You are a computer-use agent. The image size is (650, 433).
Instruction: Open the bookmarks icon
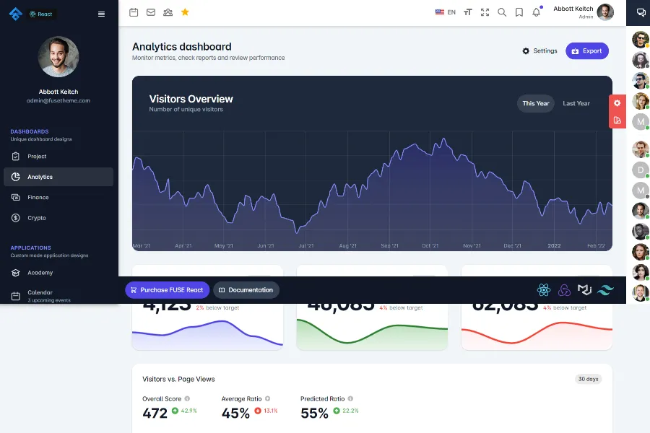[x=519, y=12]
